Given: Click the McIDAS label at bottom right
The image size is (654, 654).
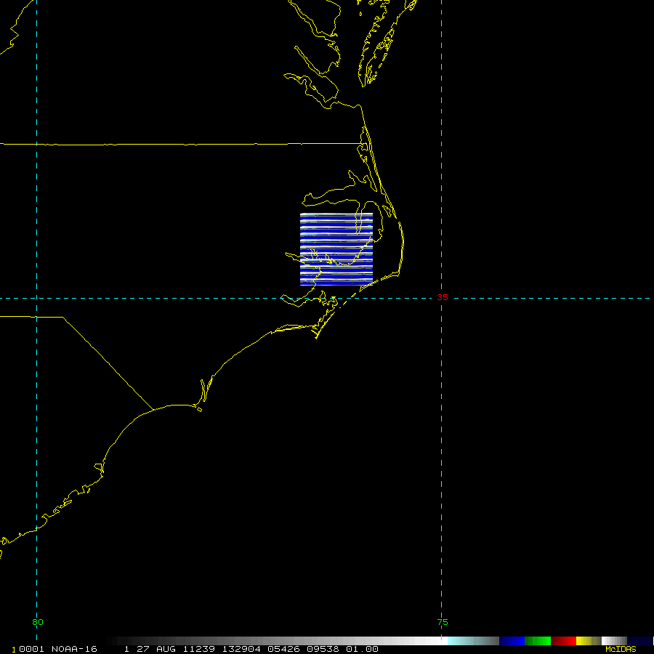Looking at the screenshot, I should [621, 649].
